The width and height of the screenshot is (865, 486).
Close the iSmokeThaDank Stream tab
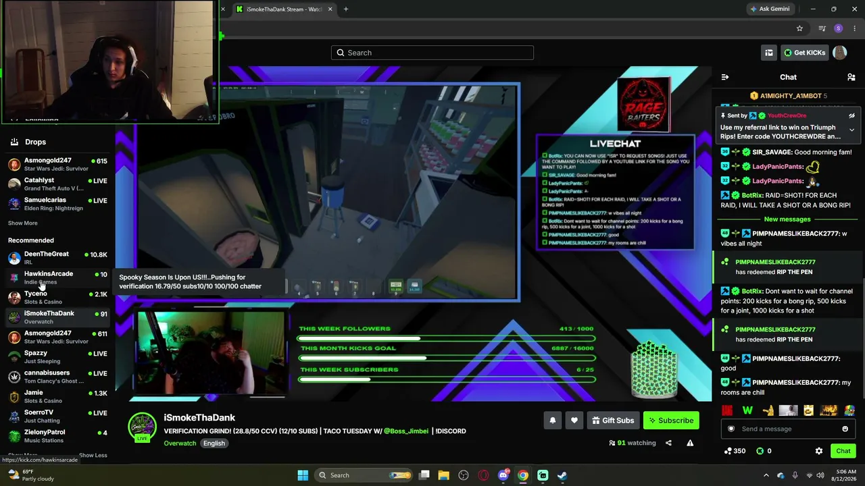coord(330,9)
